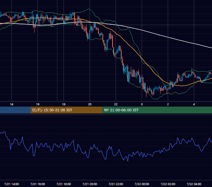Click the 7/22 04:00 indicator axis label

pos(194,184)
